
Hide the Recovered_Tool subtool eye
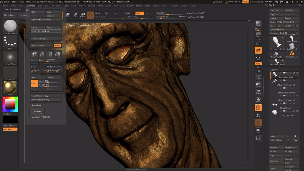(297, 73)
